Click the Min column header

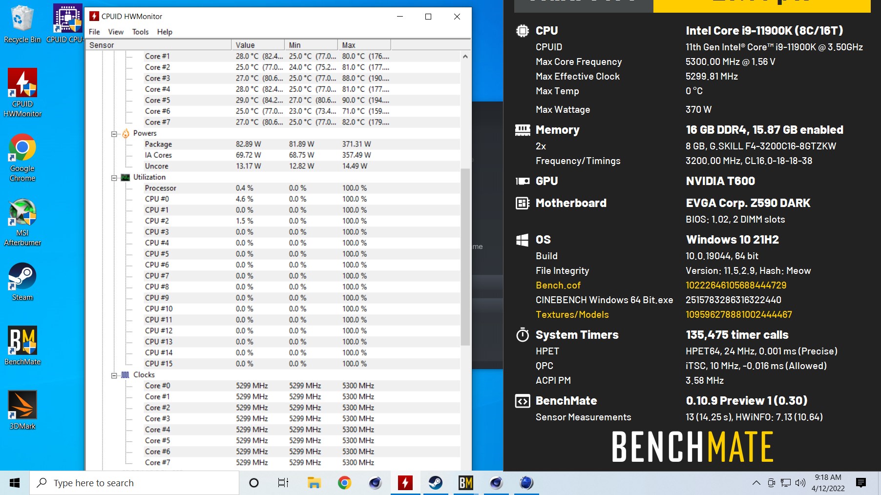point(311,45)
